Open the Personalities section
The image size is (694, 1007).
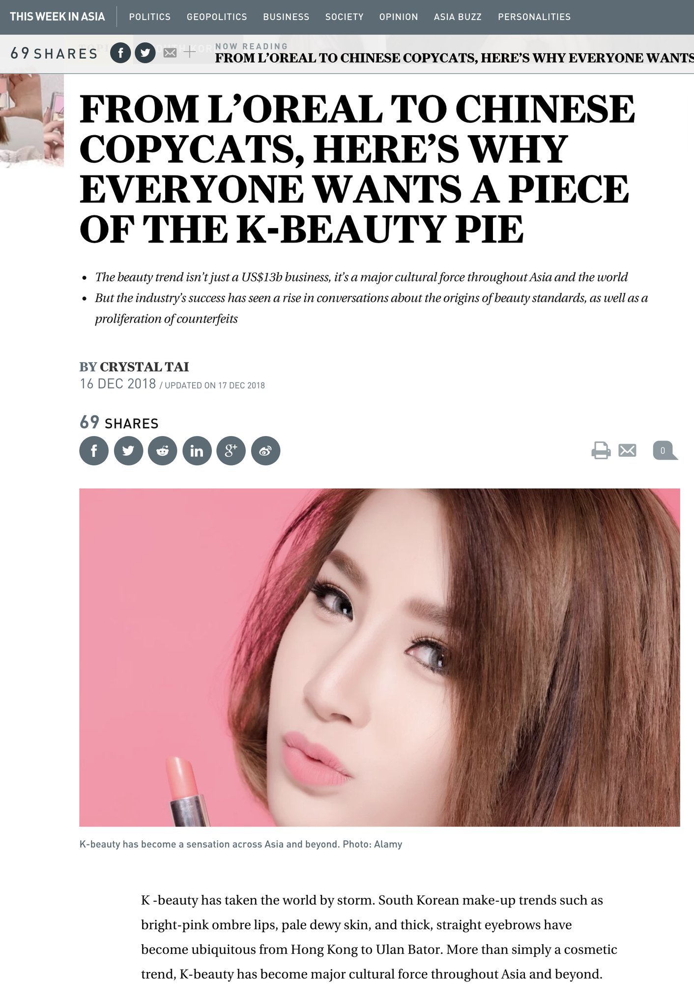tap(534, 17)
